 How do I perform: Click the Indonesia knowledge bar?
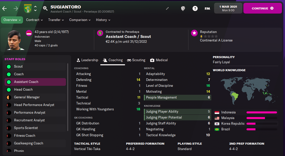click(x=261, y=112)
